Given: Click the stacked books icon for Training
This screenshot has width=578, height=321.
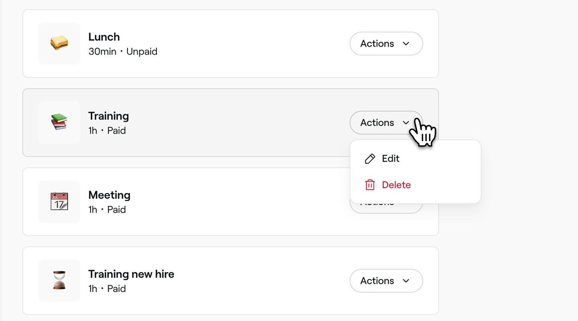Looking at the screenshot, I should point(59,122).
